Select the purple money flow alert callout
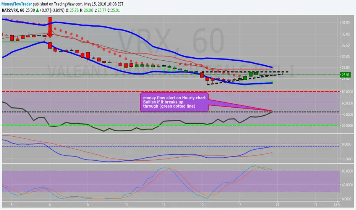 (x=174, y=102)
